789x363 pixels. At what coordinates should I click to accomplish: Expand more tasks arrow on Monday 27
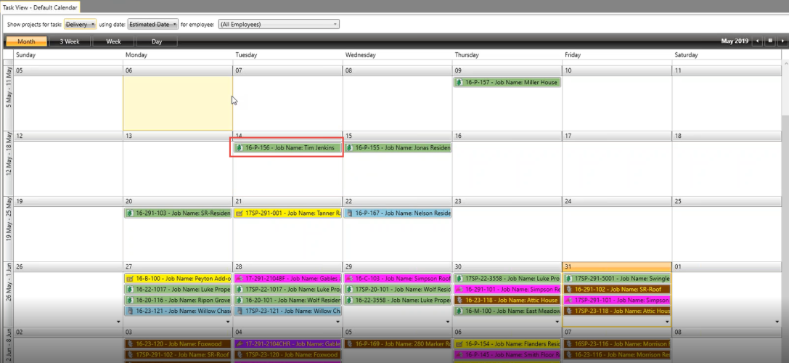pos(227,321)
